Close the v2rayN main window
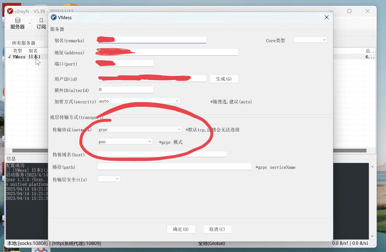This screenshot has height=252, width=386. pos(367,11)
